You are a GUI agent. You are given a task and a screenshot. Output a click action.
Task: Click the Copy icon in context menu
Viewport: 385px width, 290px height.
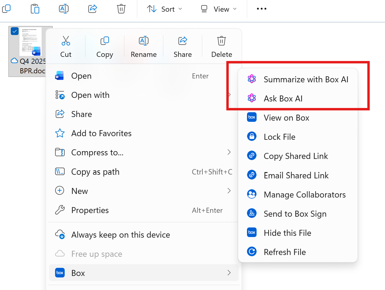click(104, 41)
